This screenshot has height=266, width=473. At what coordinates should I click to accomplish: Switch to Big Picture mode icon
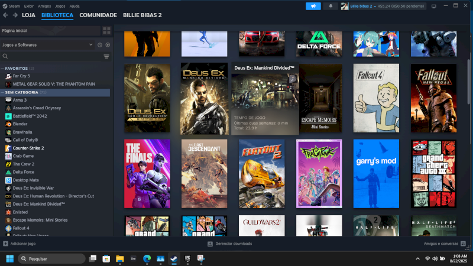coord(434,6)
